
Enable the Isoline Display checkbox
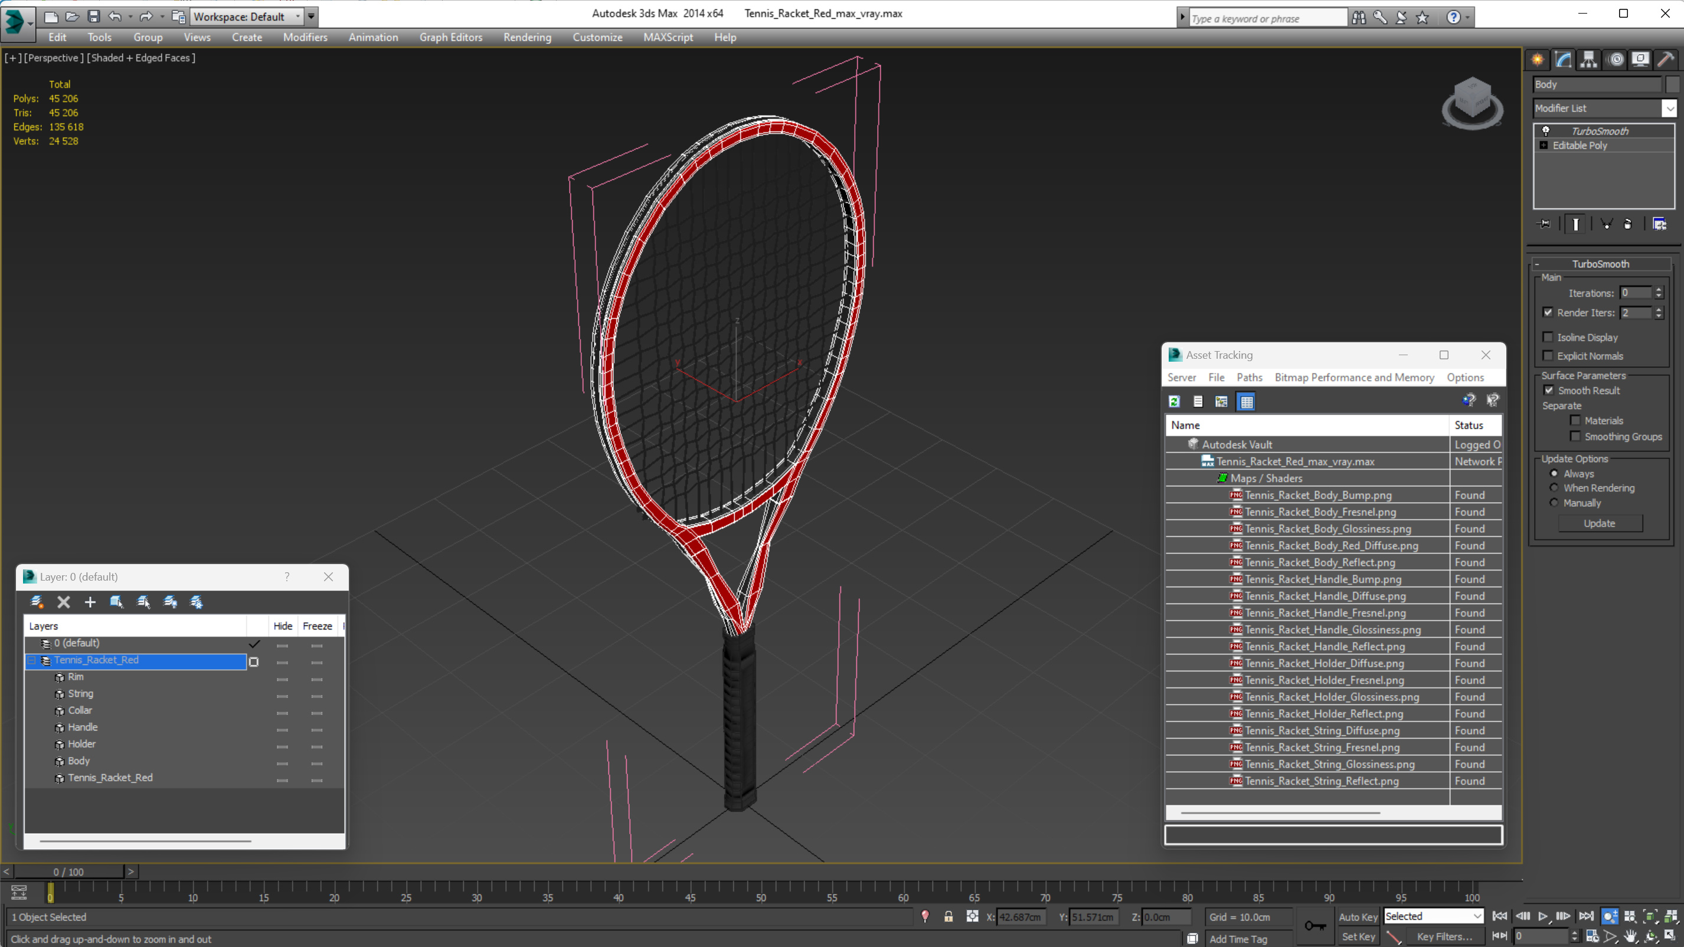pos(1548,337)
